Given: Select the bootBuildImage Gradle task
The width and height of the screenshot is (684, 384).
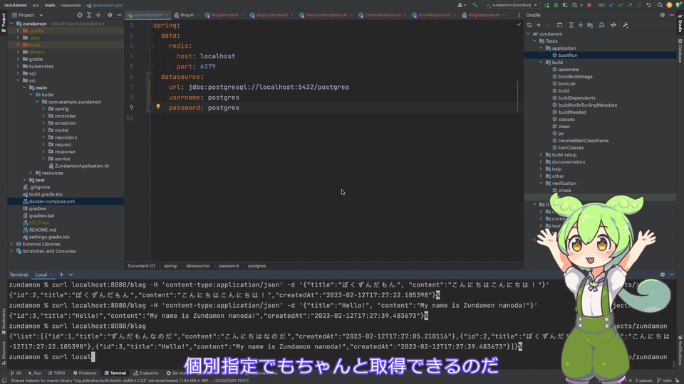Looking at the screenshot, I should [x=575, y=77].
